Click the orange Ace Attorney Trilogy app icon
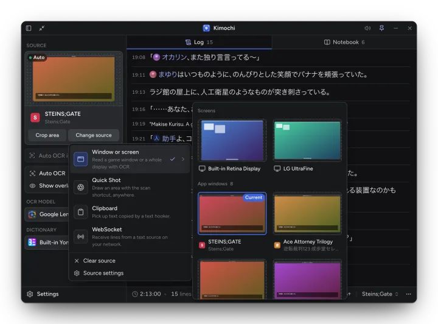This screenshot has width=438, height=324. tap(277, 245)
